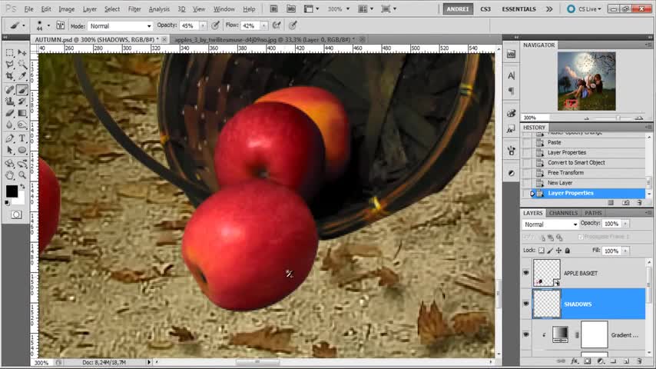Toggle tablet pressure controls opacity
The height and width of the screenshot is (369, 656).
pyautogui.click(x=215, y=25)
